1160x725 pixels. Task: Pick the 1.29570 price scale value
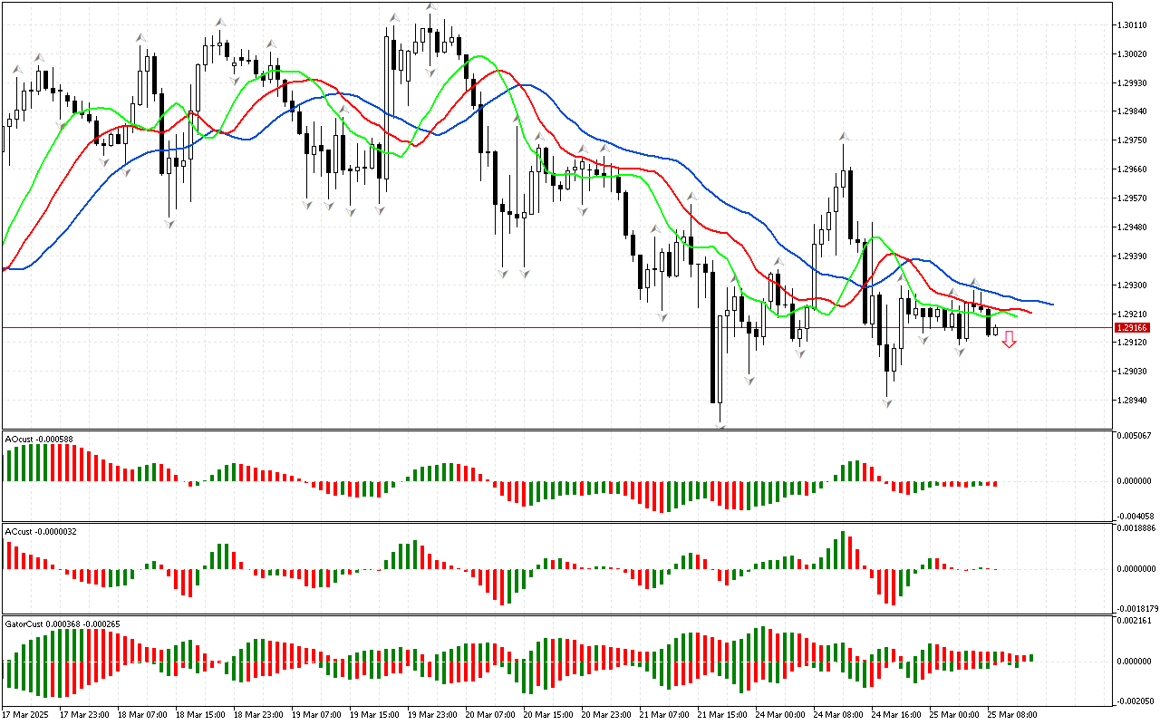[x=1133, y=198]
